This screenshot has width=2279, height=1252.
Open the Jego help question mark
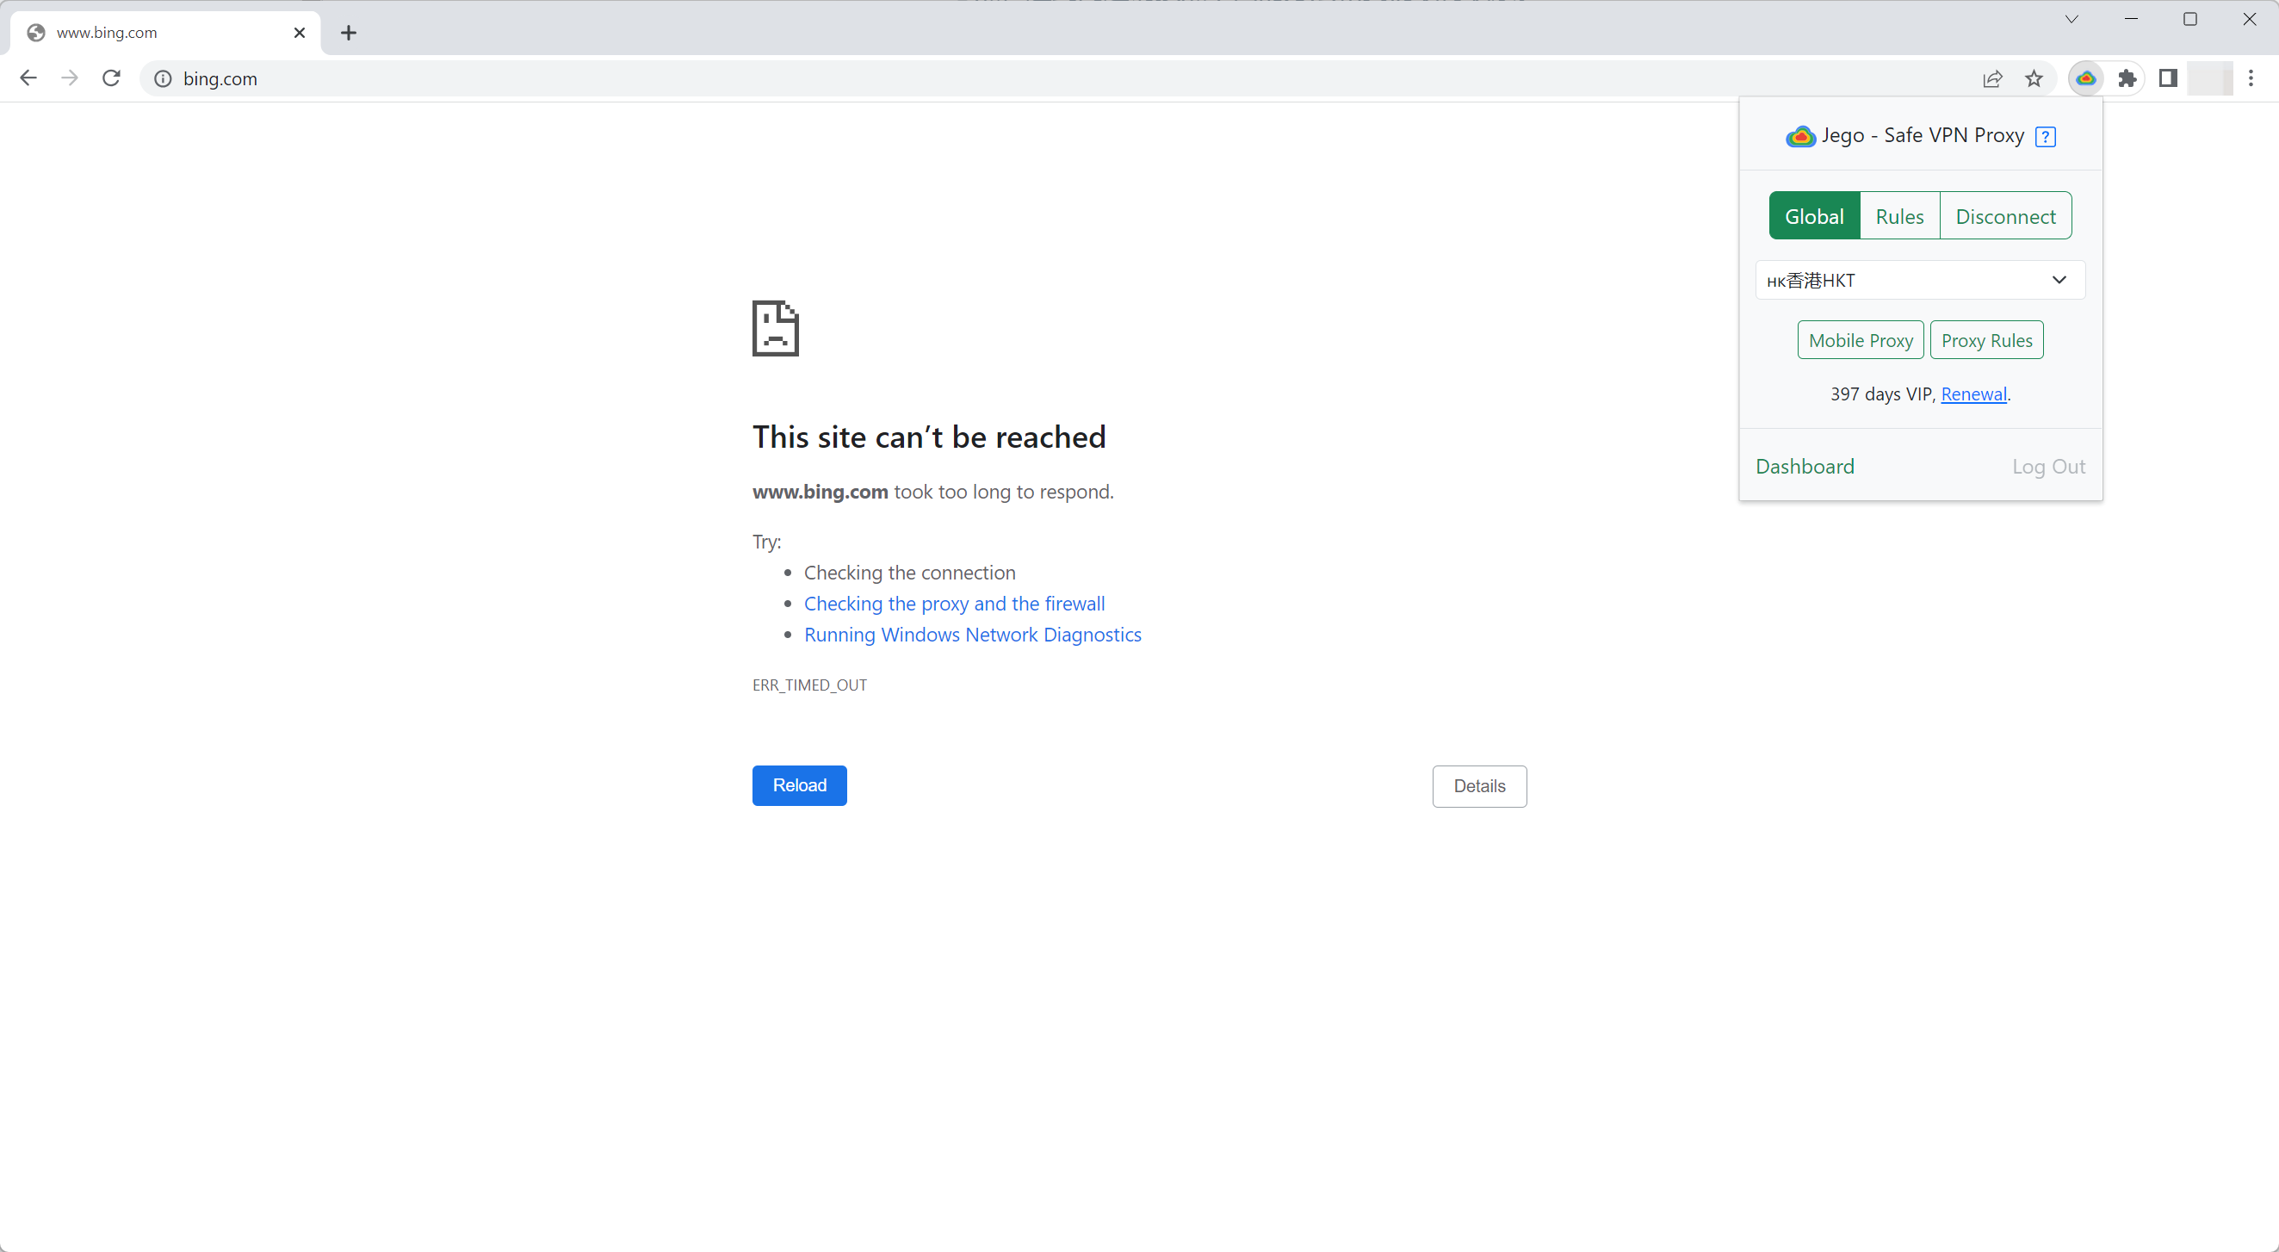pos(2046,136)
